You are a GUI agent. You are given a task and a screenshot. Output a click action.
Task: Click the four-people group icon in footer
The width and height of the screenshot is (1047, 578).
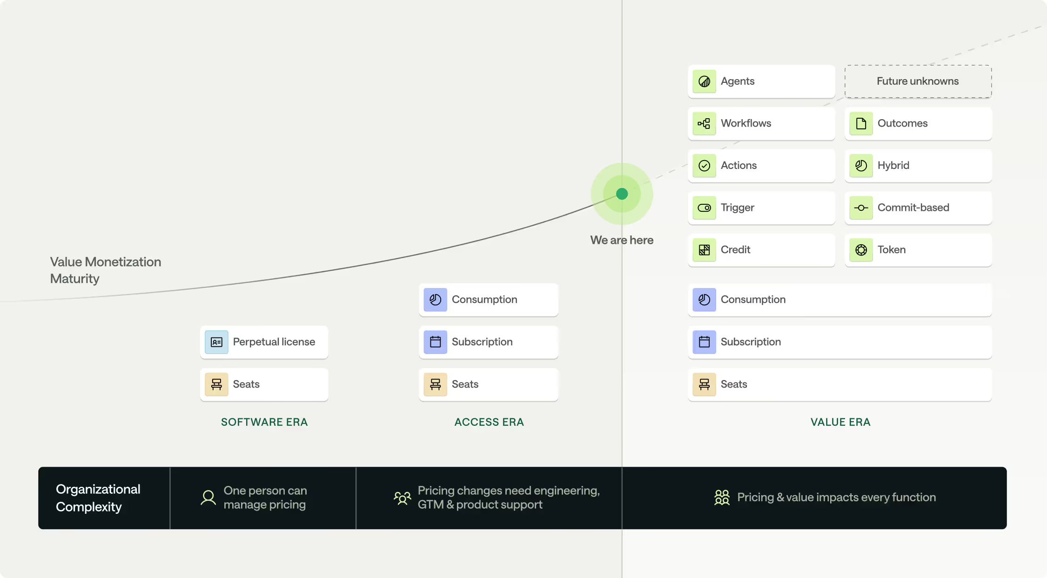[722, 497]
